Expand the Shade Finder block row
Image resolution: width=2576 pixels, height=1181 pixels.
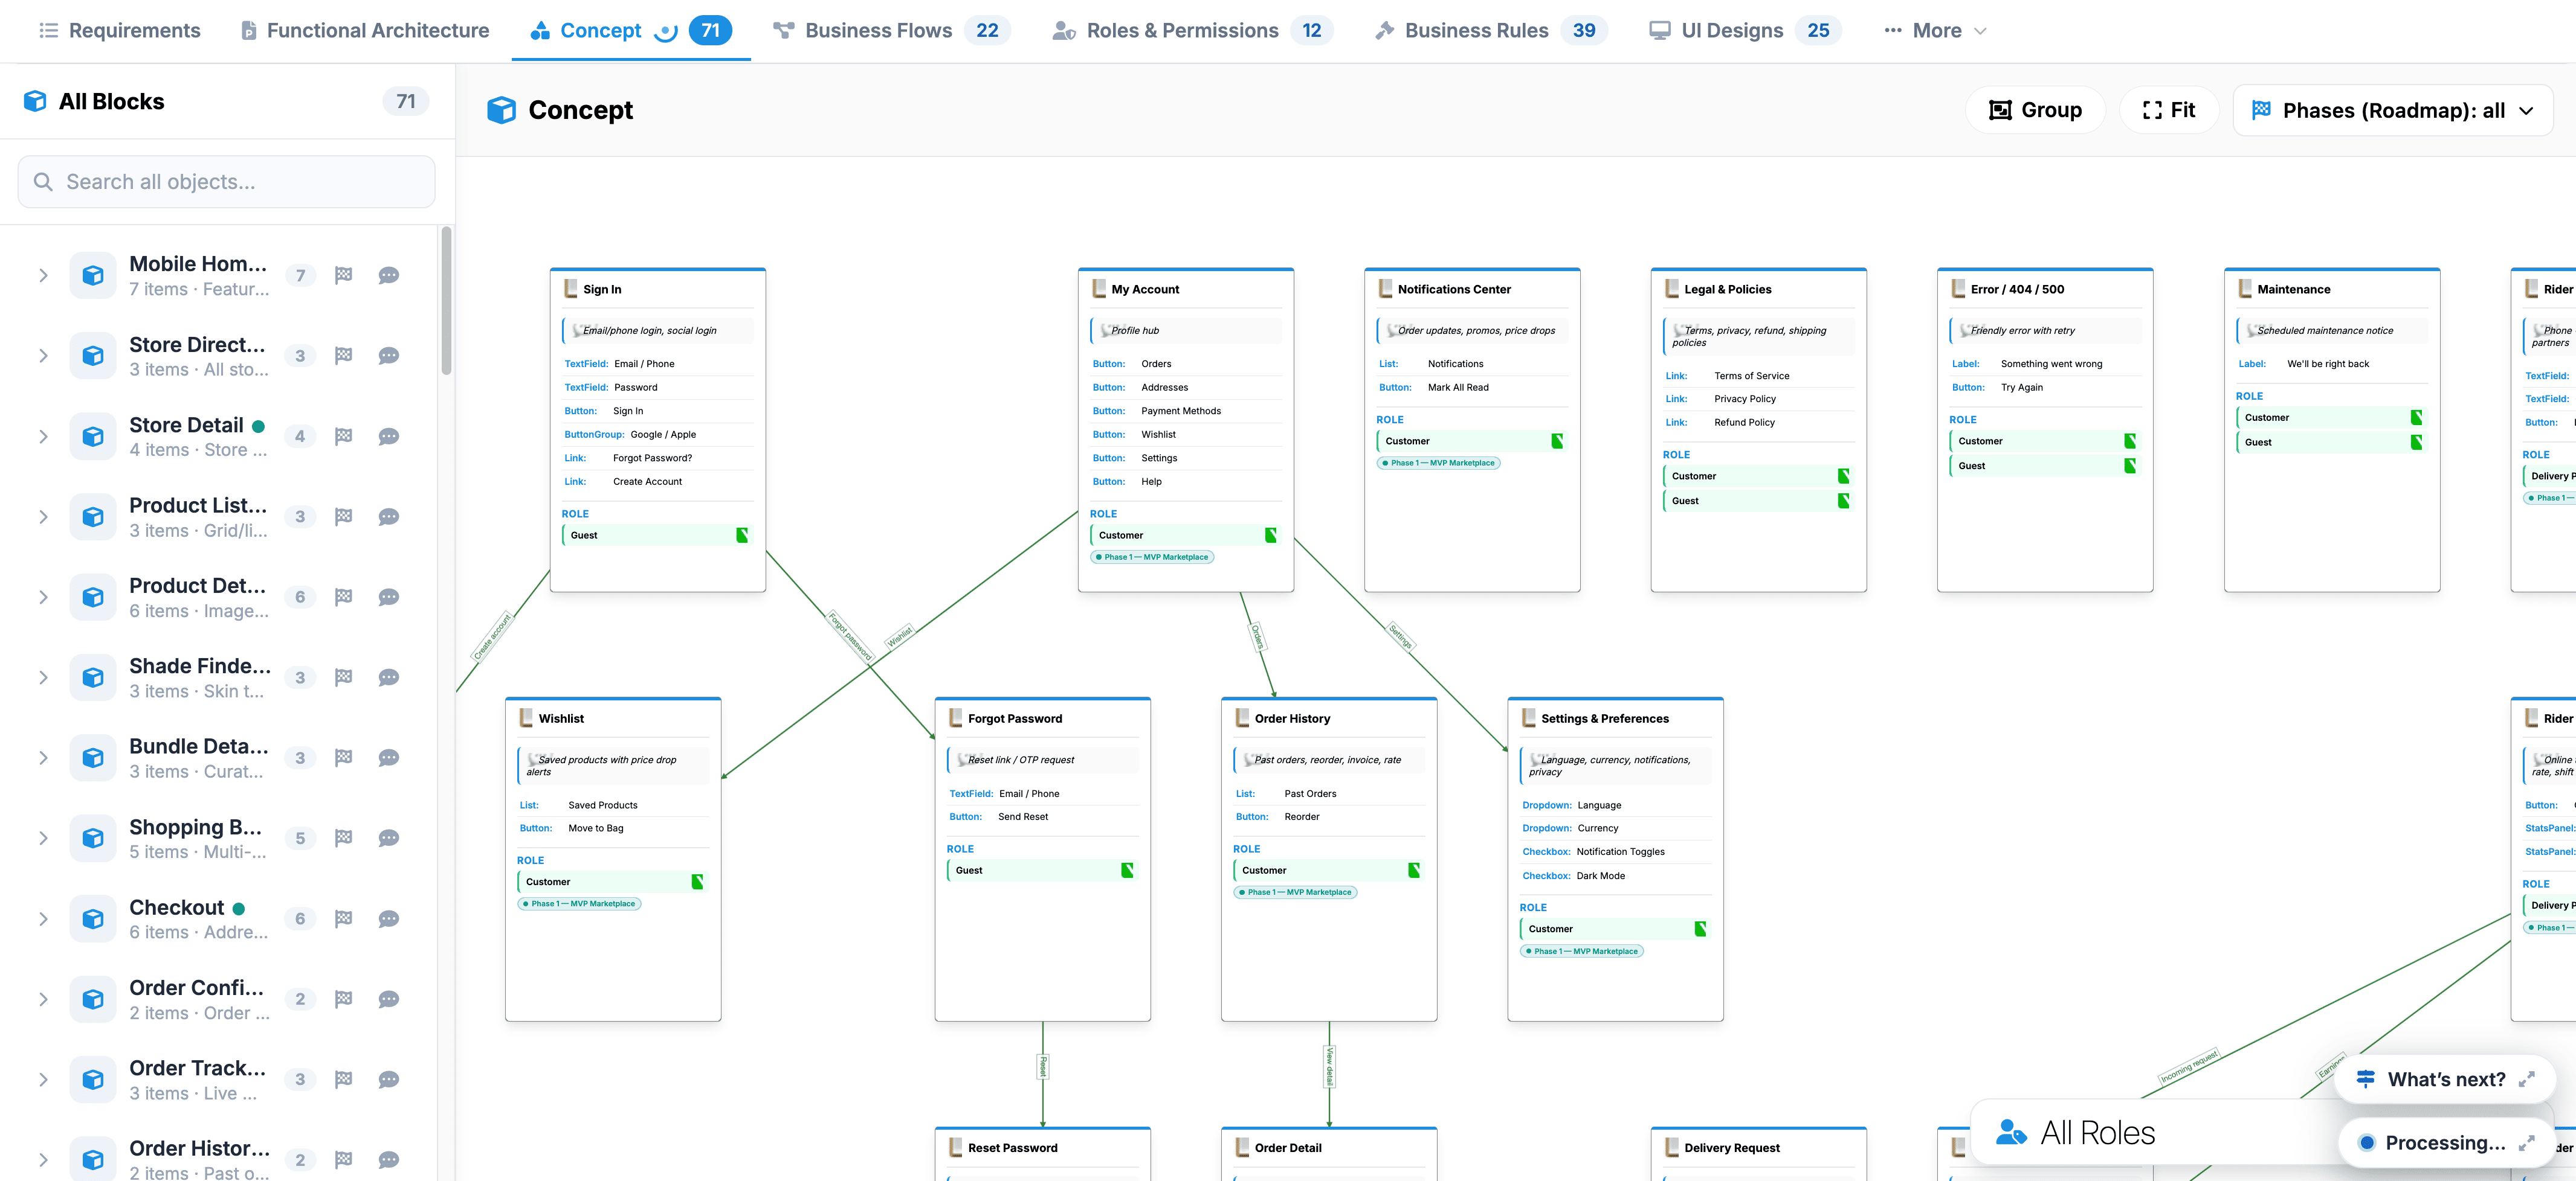(x=43, y=677)
